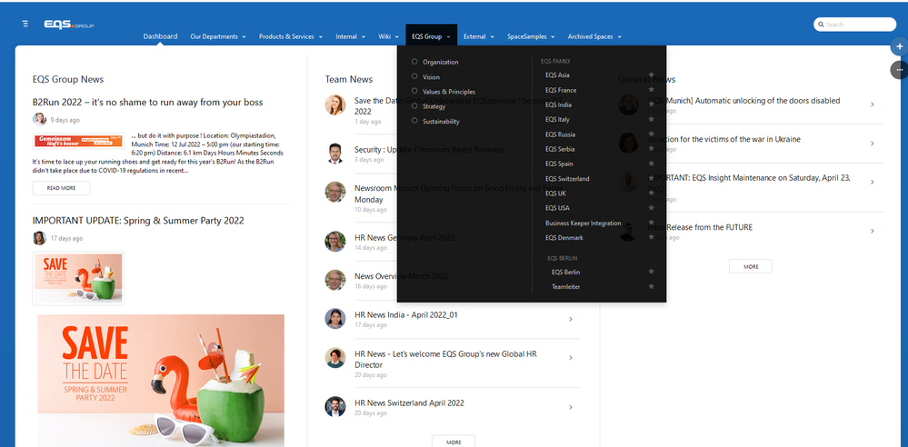Image resolution: width=908 pixels, height=447 pixels.
Task: Open chevron for HR News India April 2022_01
Action: click(571, 319)
